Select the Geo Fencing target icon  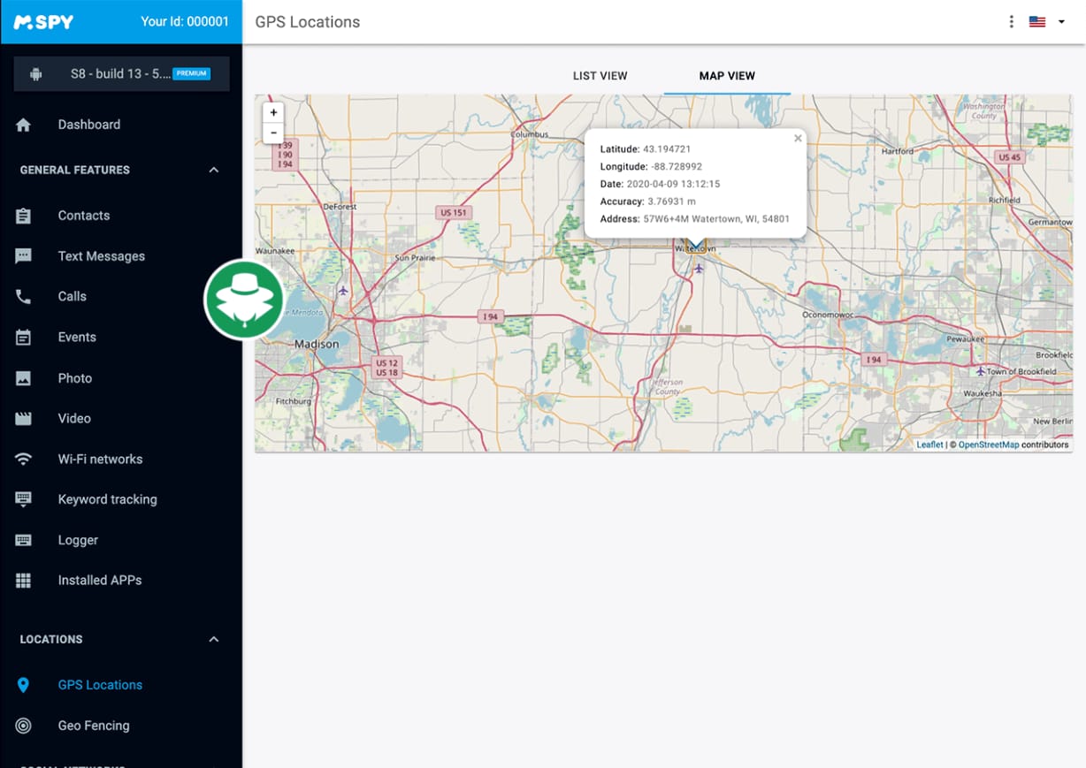[x=24, y=726]
